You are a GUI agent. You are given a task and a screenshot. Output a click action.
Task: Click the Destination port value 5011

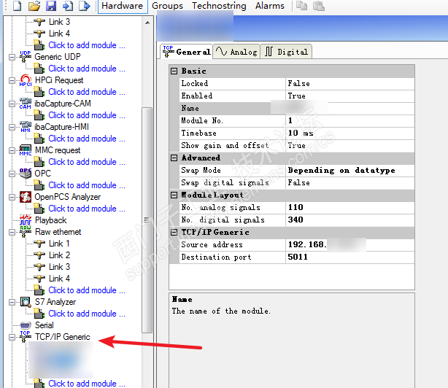350,257
